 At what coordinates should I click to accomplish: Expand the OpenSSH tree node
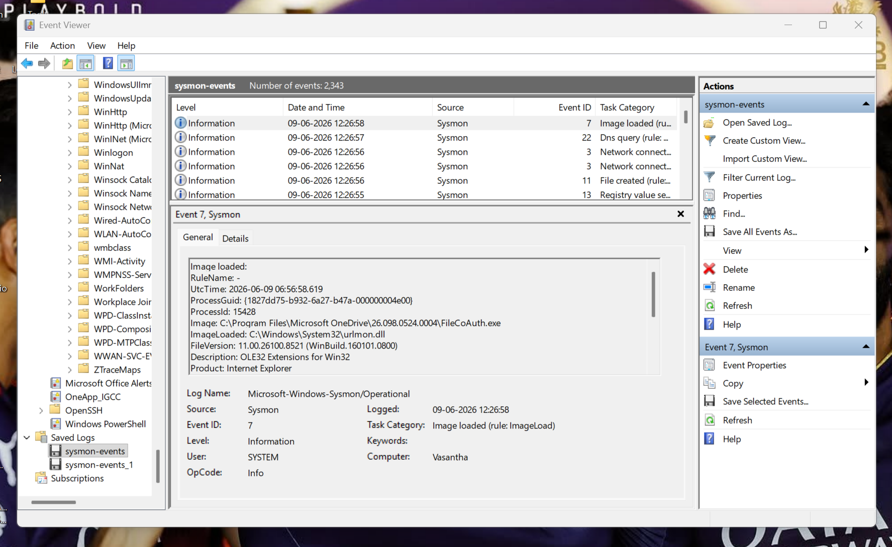coord(41,410)
